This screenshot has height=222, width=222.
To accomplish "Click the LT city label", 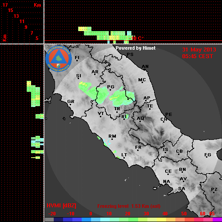I will [x=124, y=155].
